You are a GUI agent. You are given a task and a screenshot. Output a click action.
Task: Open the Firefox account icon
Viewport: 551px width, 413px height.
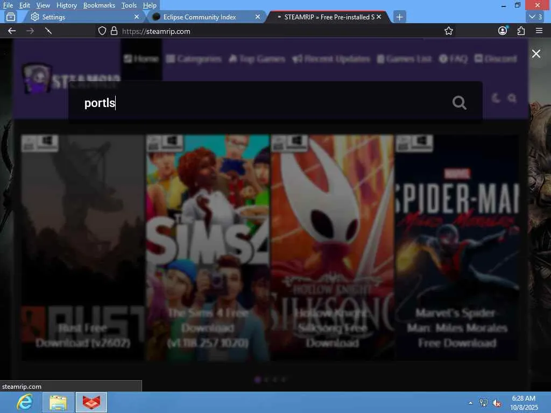tap(503, 31)
